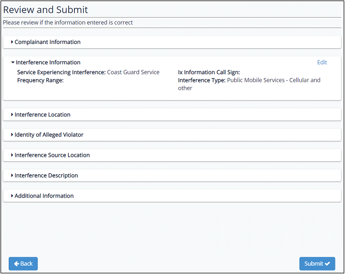Viewport: 347px width, 275px height.
Task: Click the Edit link for Interference Information
Action: point(322,63)
